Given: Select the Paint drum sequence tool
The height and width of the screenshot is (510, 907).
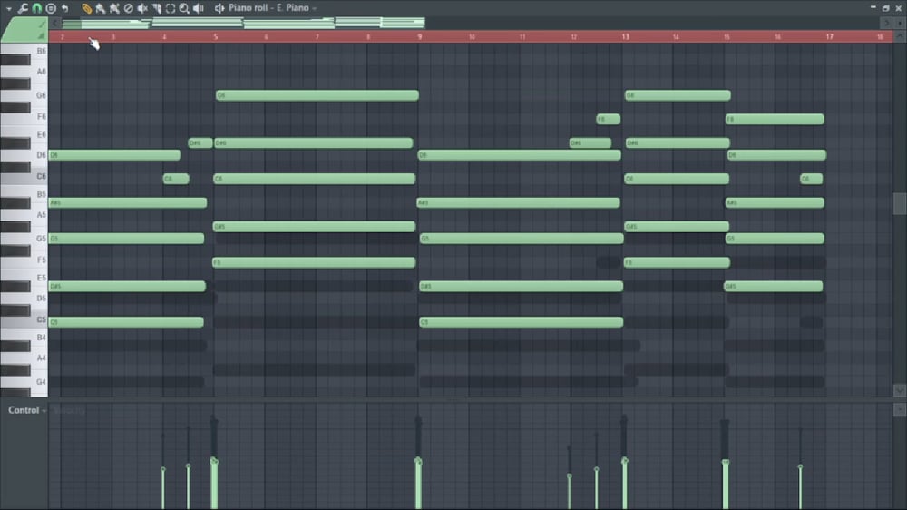Looking at the screenshot, I should [x=114, y=8].
